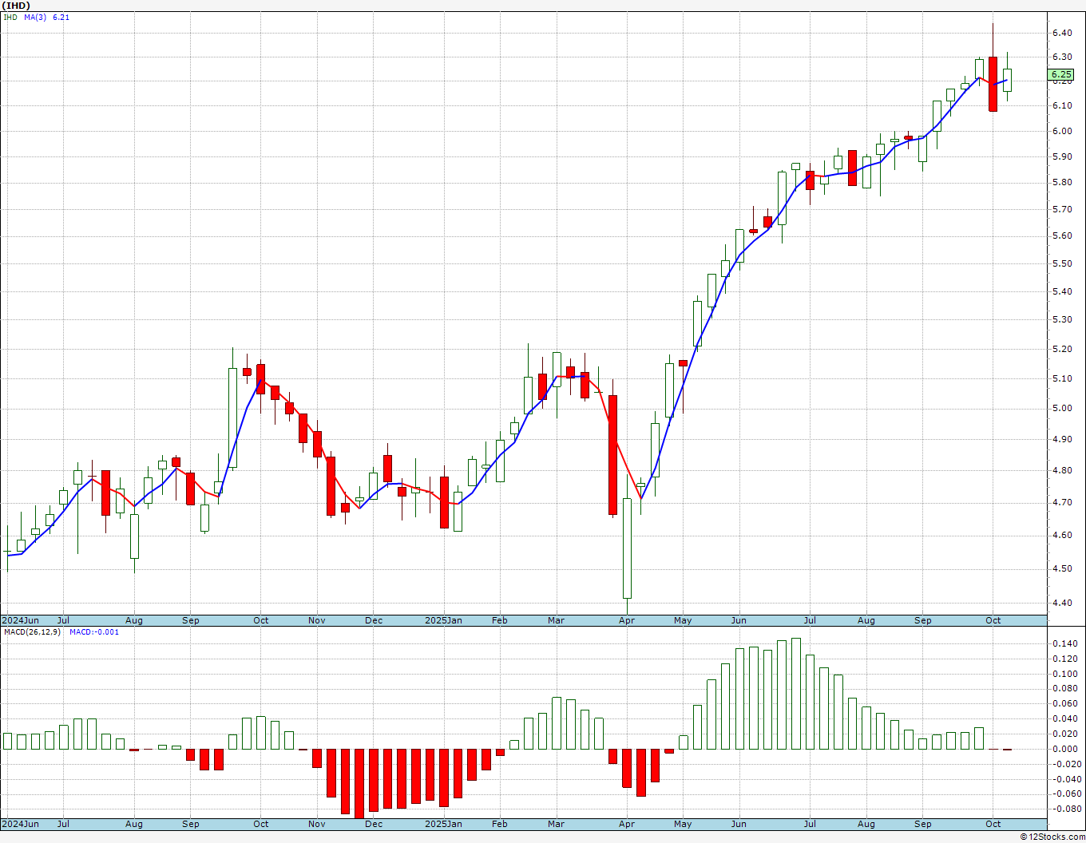
Task: Click the 6.30 price axis label
Action: 1061,57
